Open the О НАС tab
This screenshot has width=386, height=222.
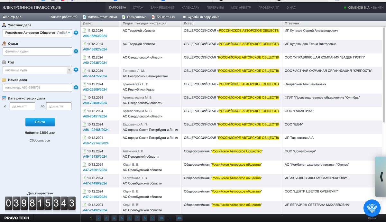291,7
